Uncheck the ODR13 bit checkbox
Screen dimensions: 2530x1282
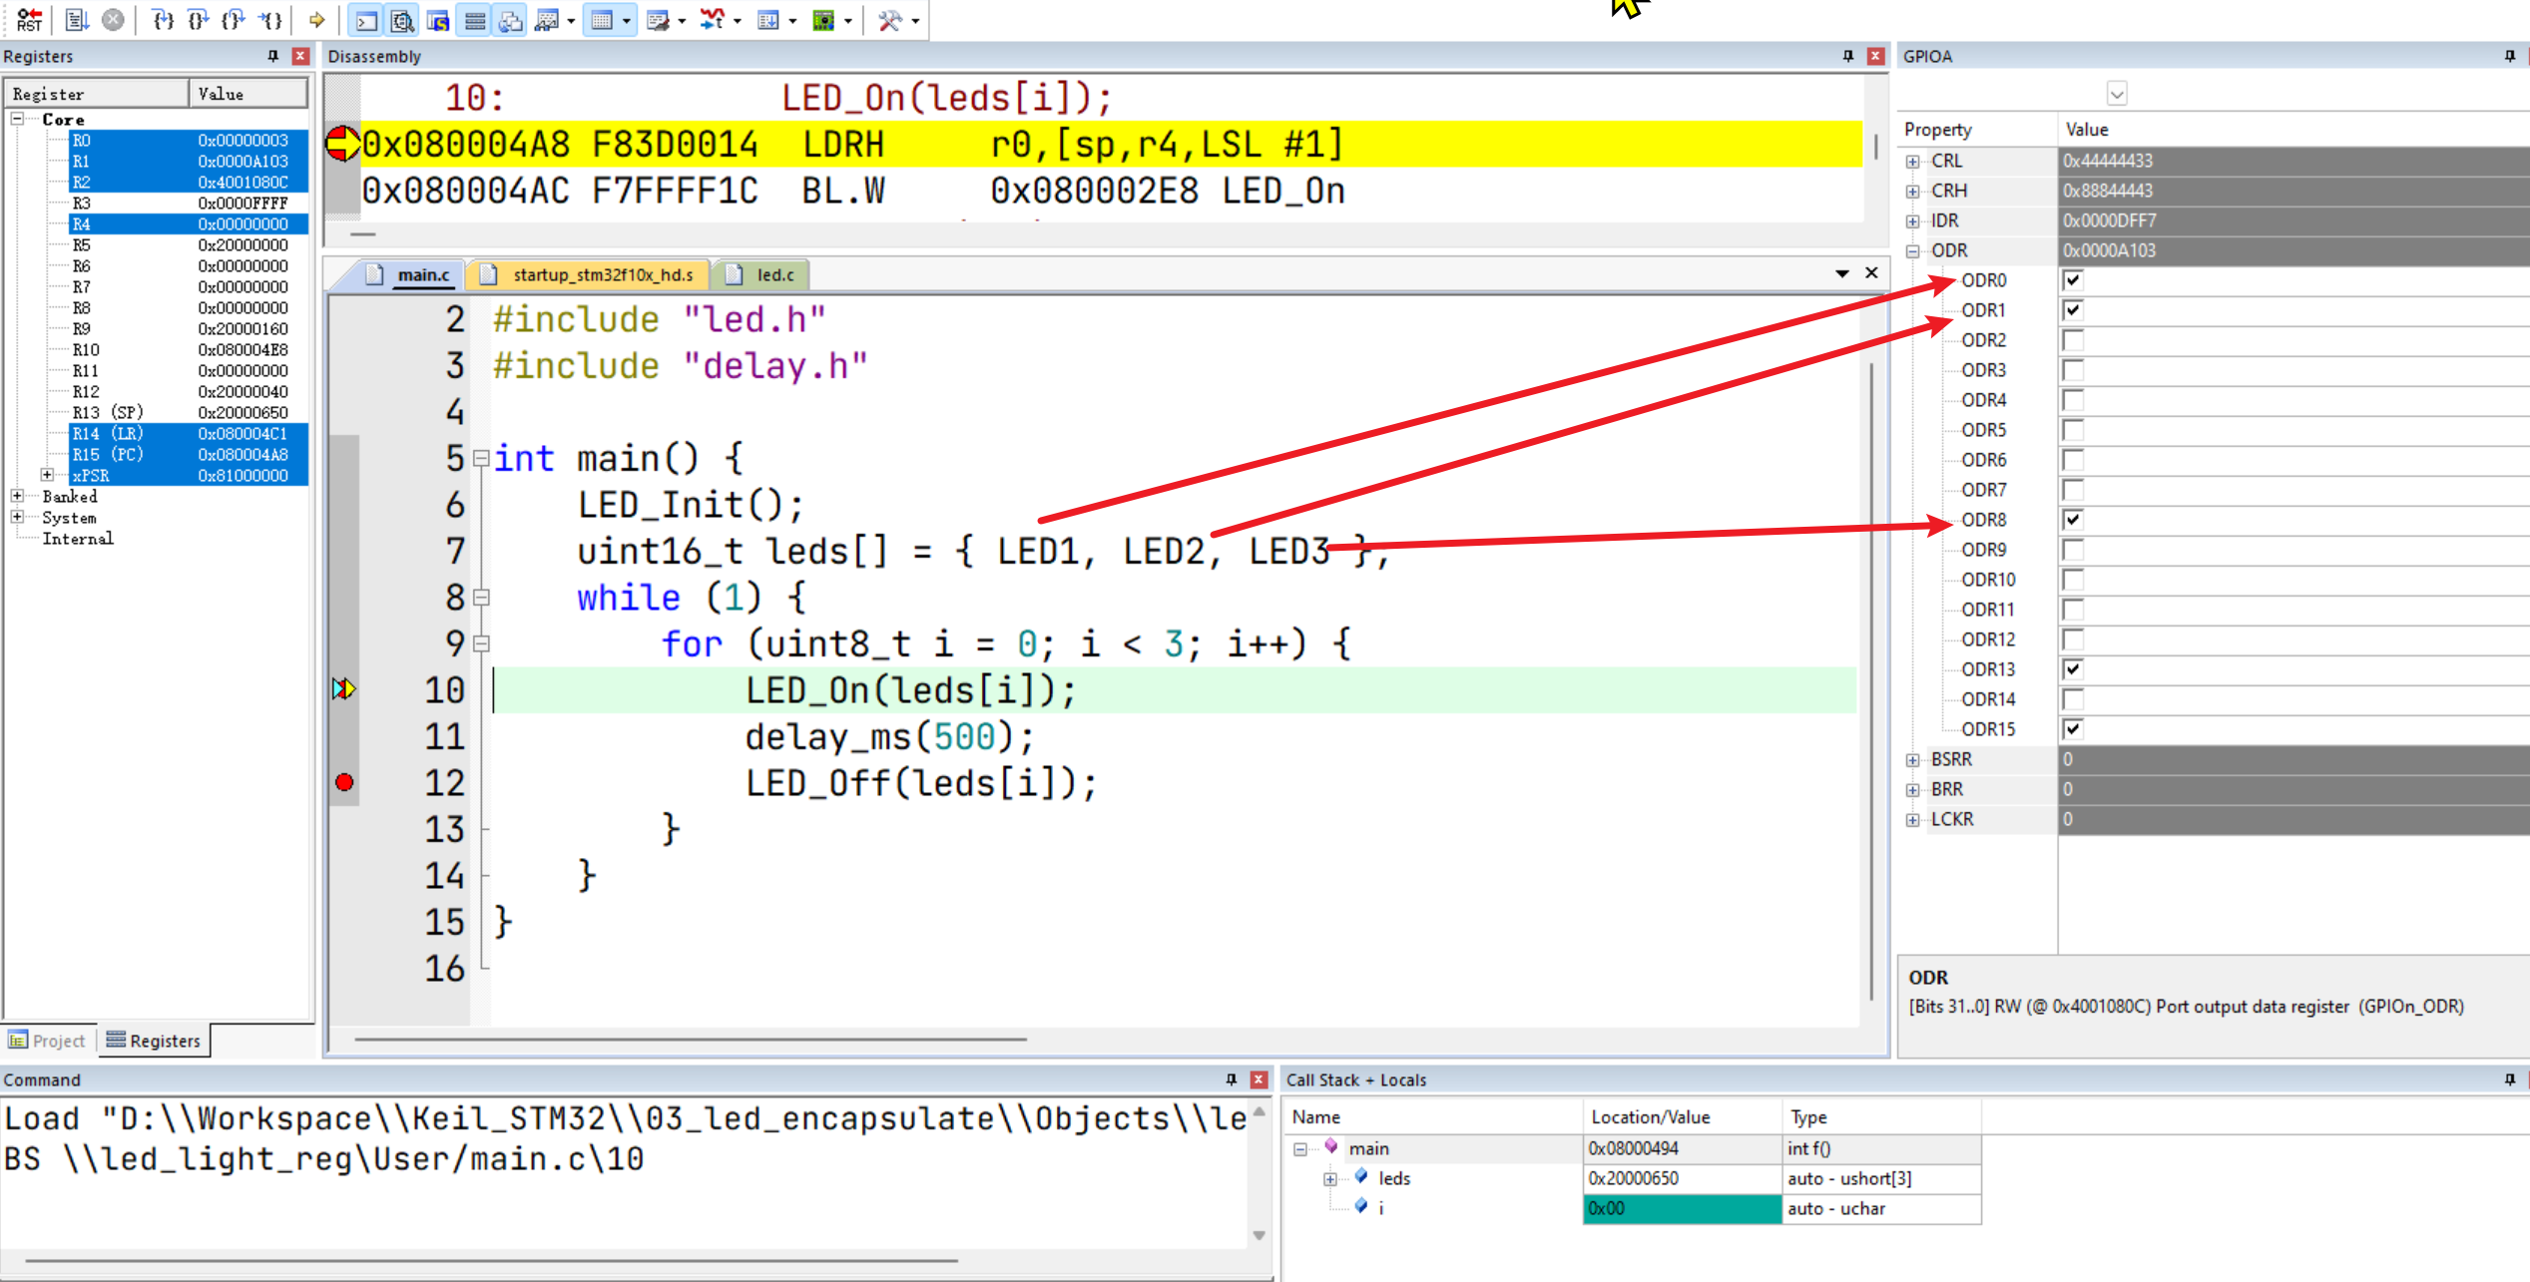pyautogui.click(x=2073, y=669)
